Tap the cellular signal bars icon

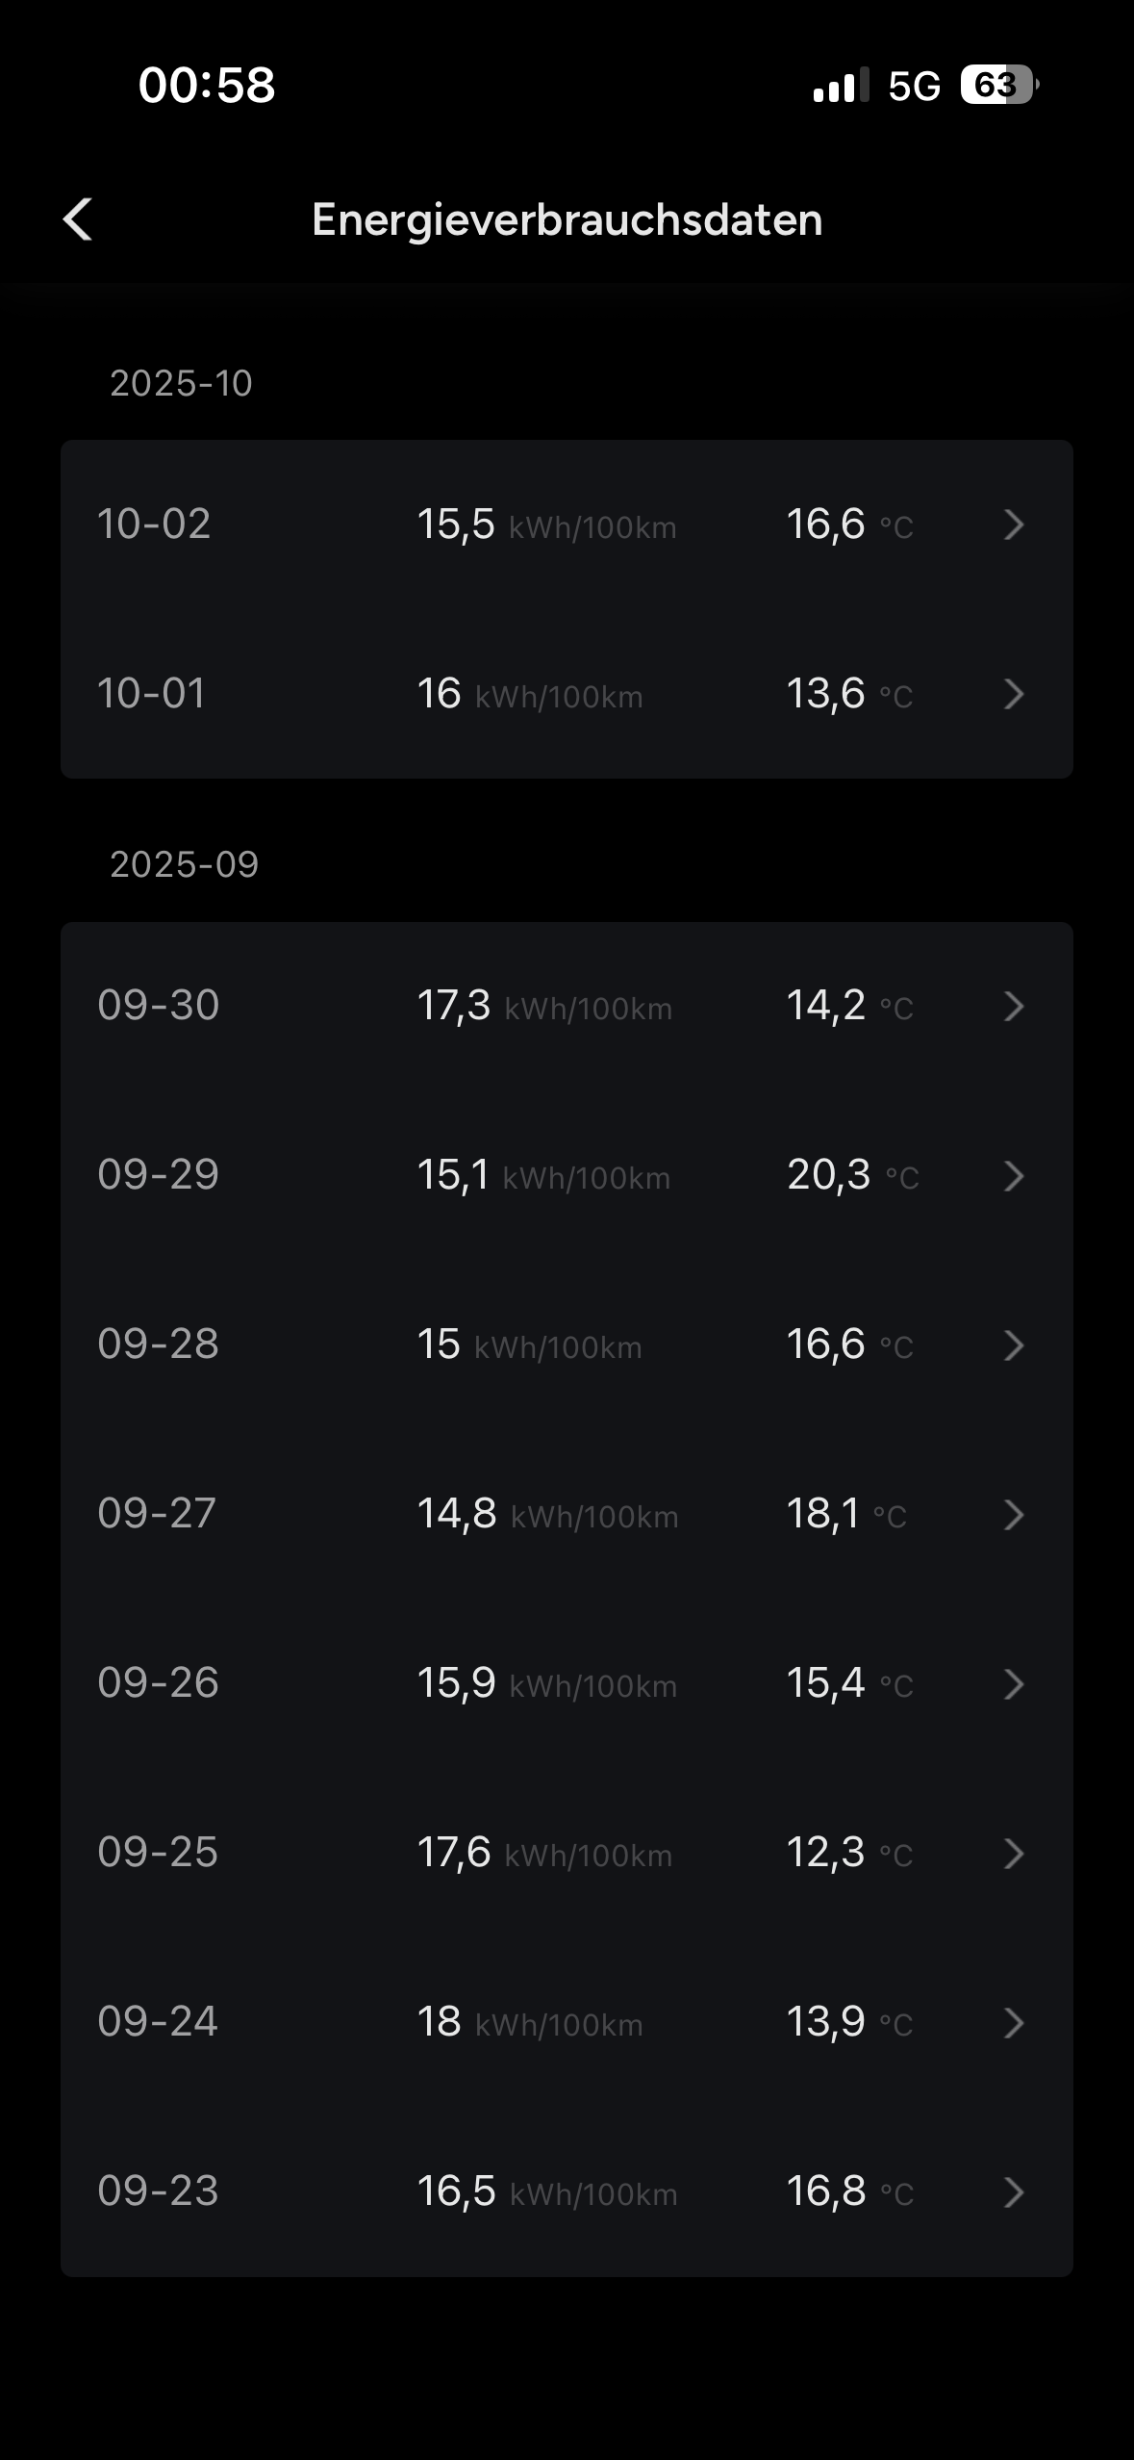(x=841, y=86)
